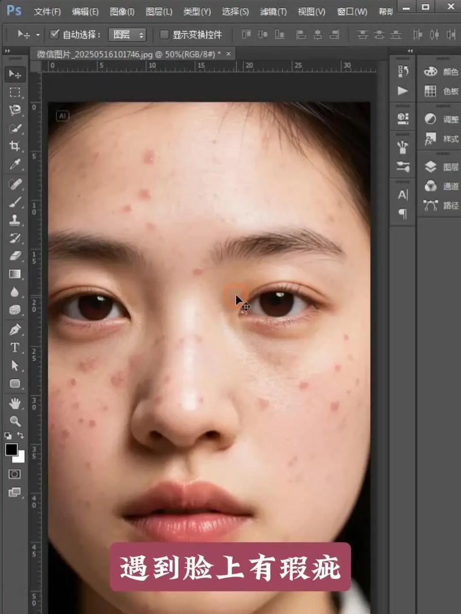This screenshot has width=461, height=614.
Task: Select the Clone Stamp tool
Action: tap(15, 220)
